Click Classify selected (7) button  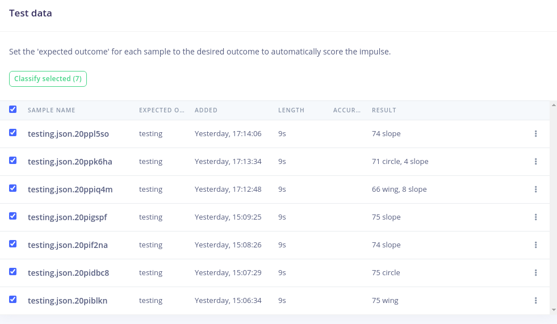pyautogui.click(x=48, y=79)
